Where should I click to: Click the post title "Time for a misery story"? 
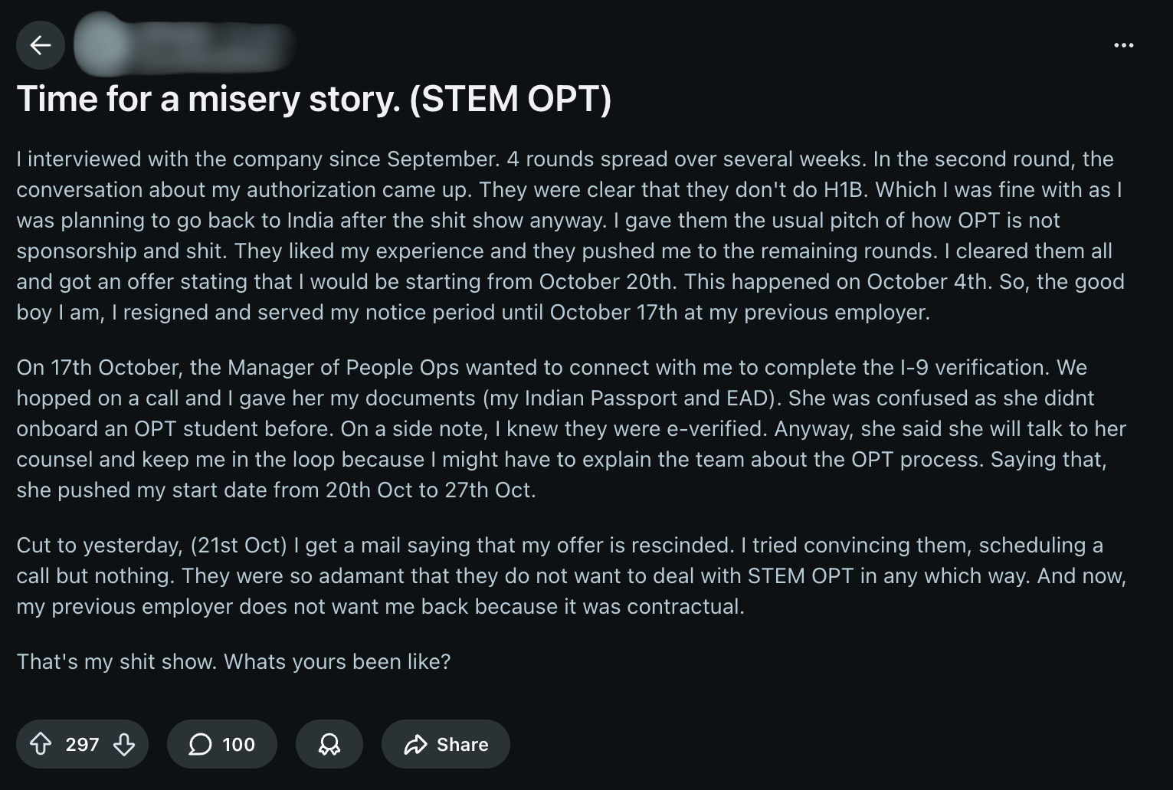pos(207,99)
